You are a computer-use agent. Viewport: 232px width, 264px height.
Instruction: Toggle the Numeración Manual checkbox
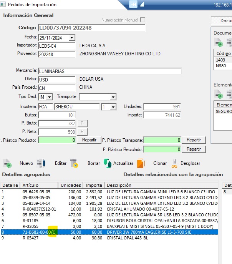point(143,20)
